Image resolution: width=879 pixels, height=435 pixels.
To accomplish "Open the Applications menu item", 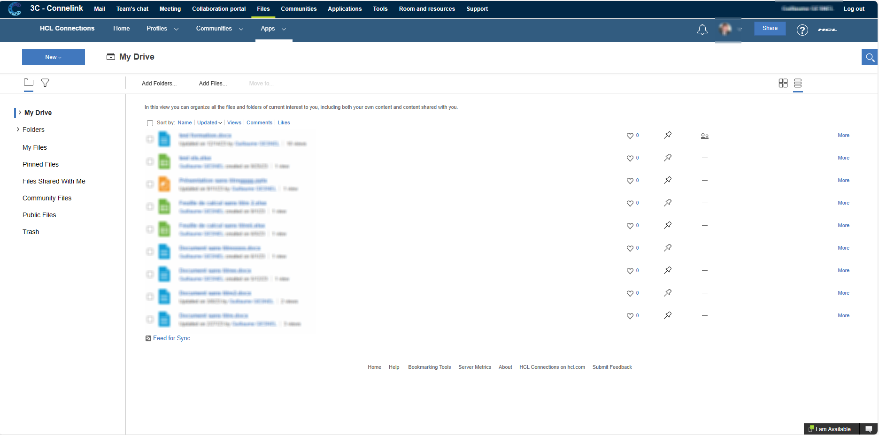I will pyautogui.click(x=345, y=9).
